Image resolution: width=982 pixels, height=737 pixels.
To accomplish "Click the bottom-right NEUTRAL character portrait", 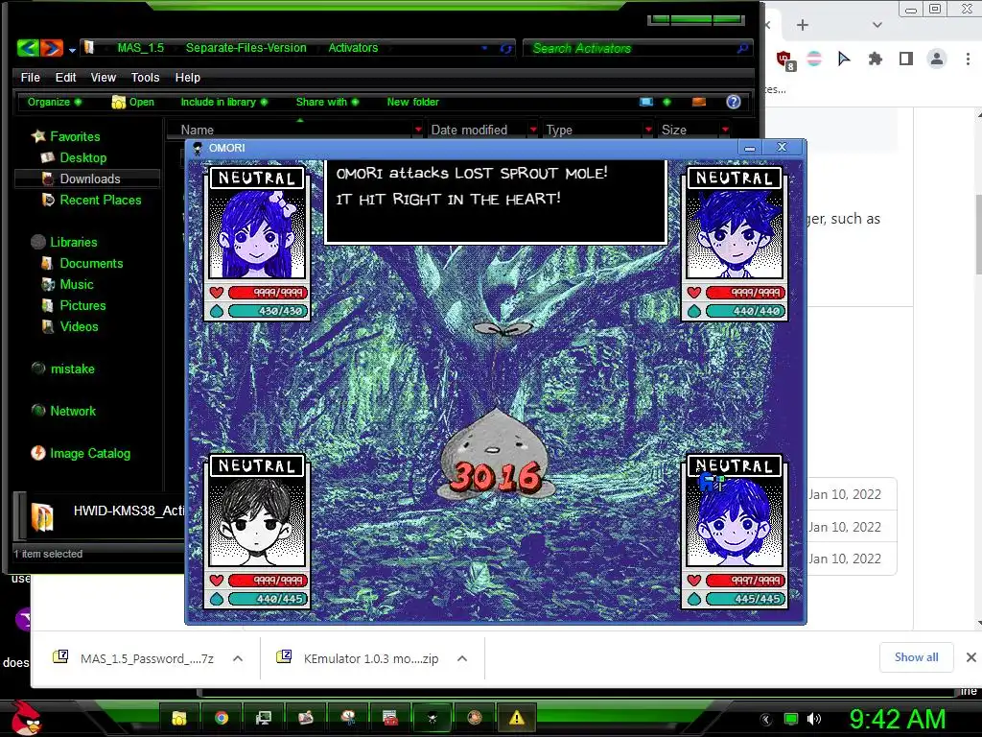I will pos(734,523).
